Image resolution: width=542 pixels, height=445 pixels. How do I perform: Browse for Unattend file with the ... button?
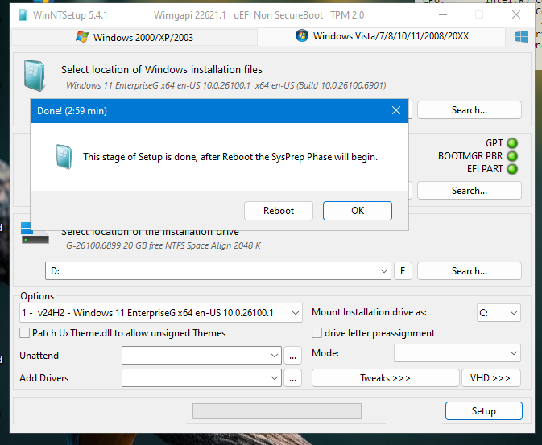[x=293, y=356]
